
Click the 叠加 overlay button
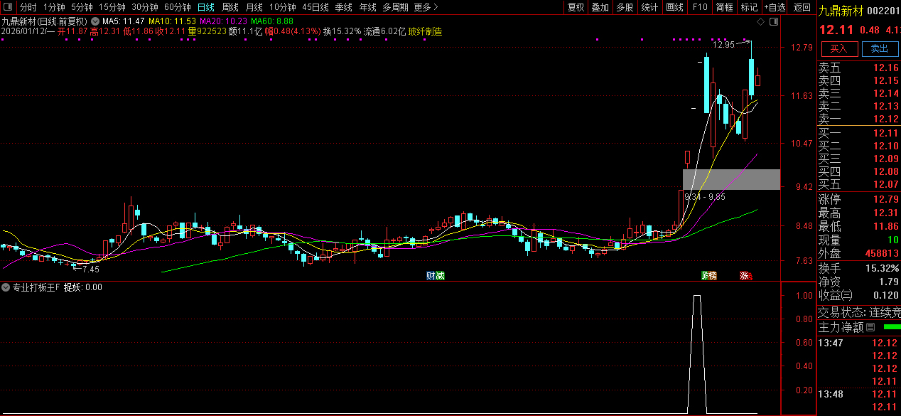click(x=600, y=7)
